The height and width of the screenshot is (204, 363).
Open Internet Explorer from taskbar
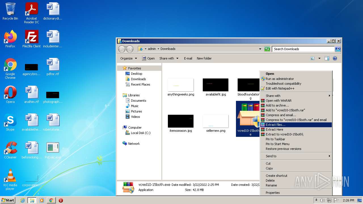coord(23,200)
